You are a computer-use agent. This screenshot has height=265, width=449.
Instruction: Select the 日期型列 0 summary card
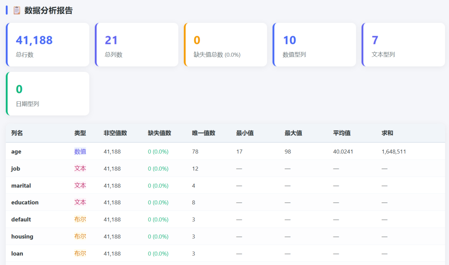tap(47, 93)
